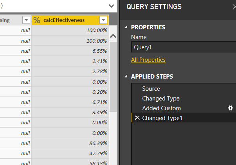Select the cell showing 3.49%
The height and width of the screenshot is (165, 236).
pos(70,112)
